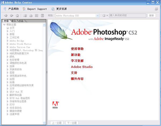Click the compact view icon at top right
This screenshot has height=126, width=161.
click(156, 9)
